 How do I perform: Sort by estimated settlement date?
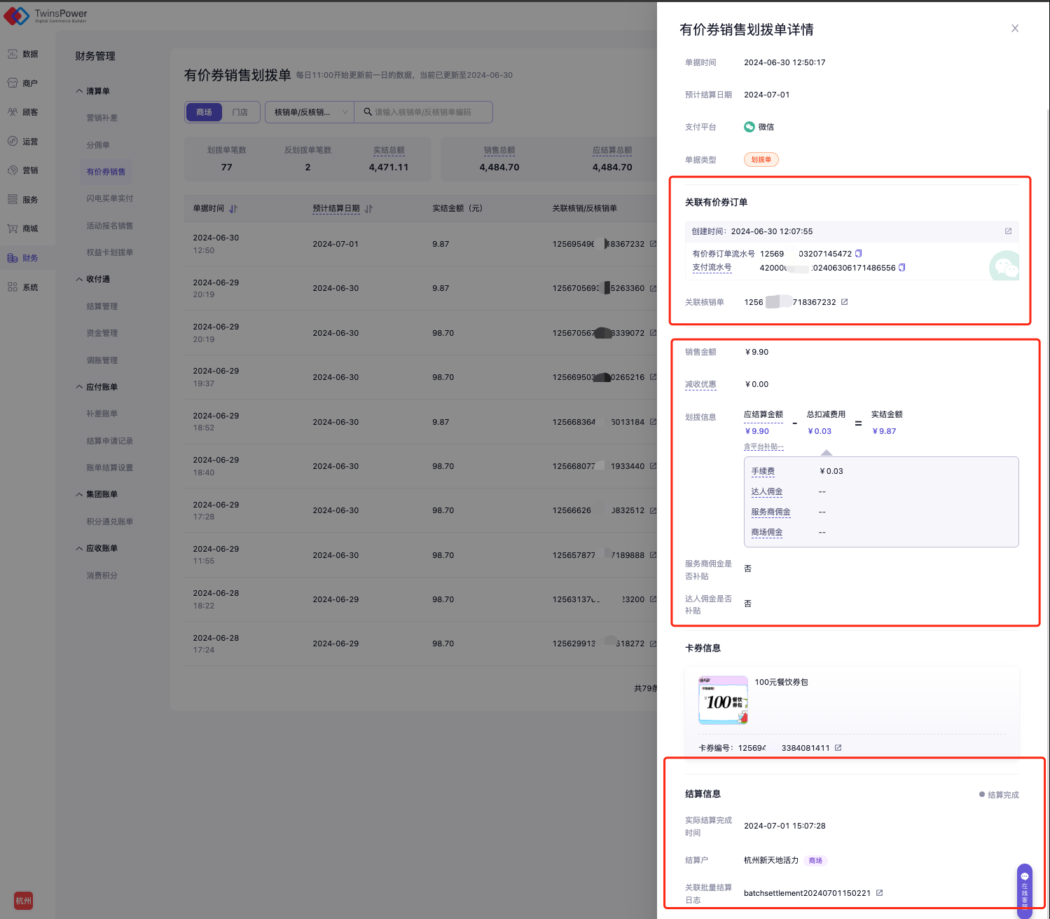click(x=368, y=209)
